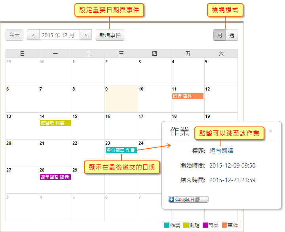
Task: Click the purple 問卷 legend swatch
Action: point(205,225)
